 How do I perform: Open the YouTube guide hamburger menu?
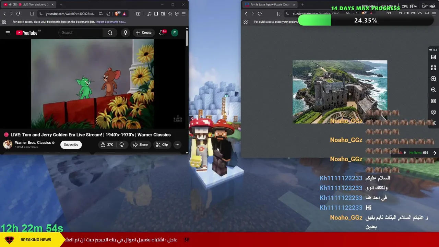click(8, 33)
